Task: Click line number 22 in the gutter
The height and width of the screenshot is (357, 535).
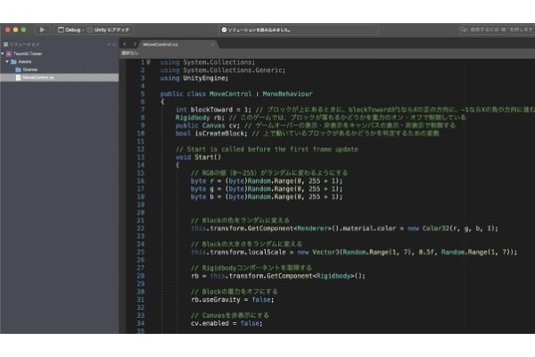Action: coord(141,228)
